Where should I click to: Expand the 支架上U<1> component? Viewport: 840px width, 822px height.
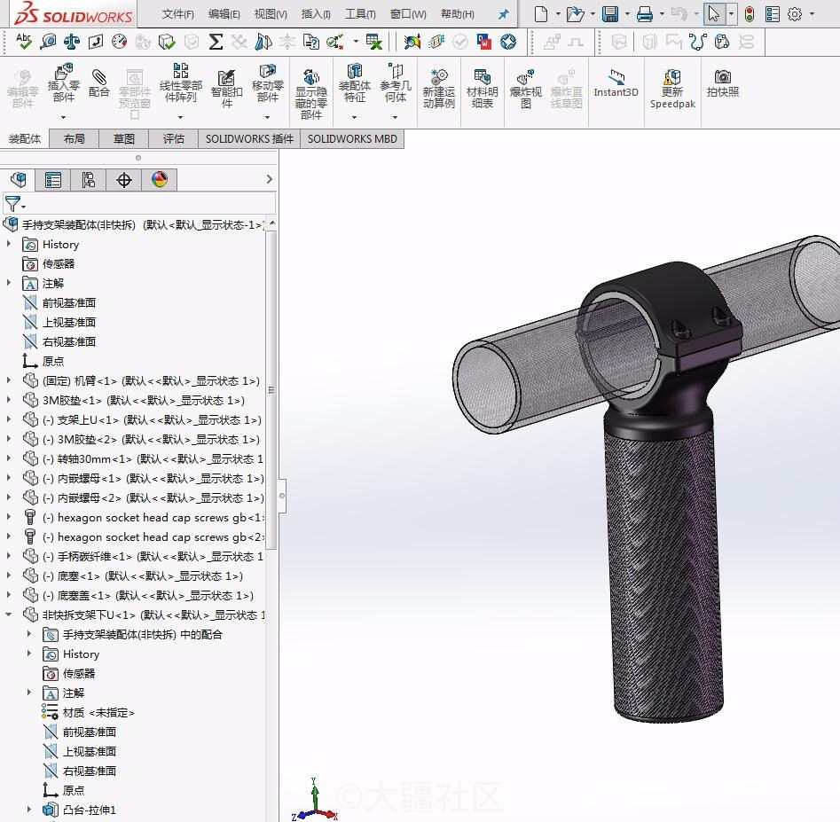9,419
